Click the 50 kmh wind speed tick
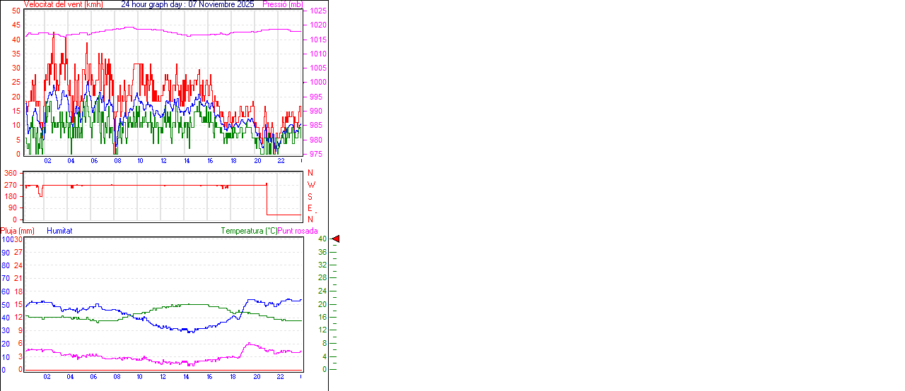The width and height of the screenshot is (905, 391). 16,11
